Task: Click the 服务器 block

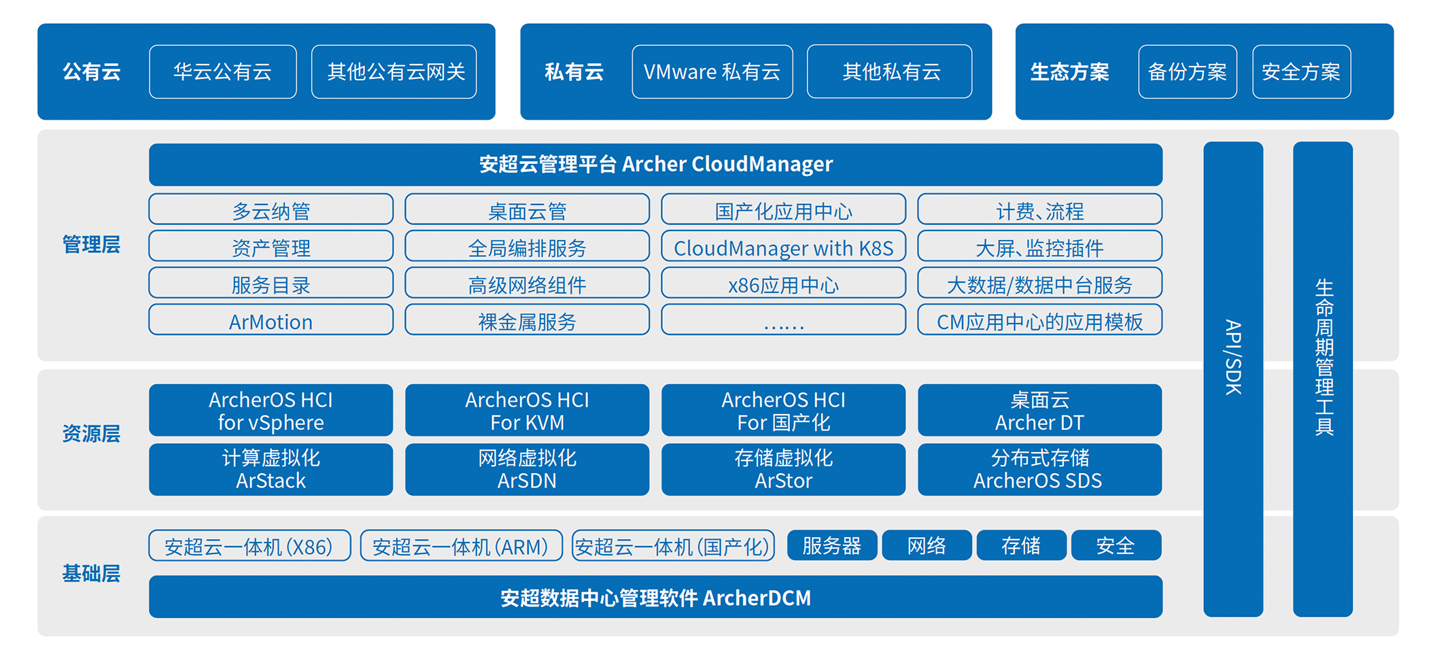Action: click(832, 545)
